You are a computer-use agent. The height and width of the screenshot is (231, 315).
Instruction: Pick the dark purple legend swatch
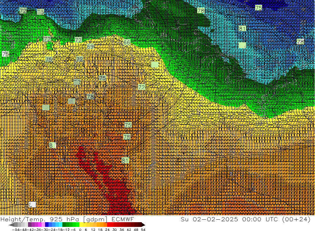pyautogui.click(x=30, y=225)
